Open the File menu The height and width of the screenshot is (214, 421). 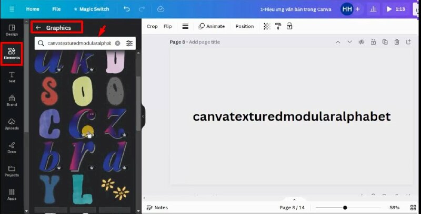click(x=56, y=9)
